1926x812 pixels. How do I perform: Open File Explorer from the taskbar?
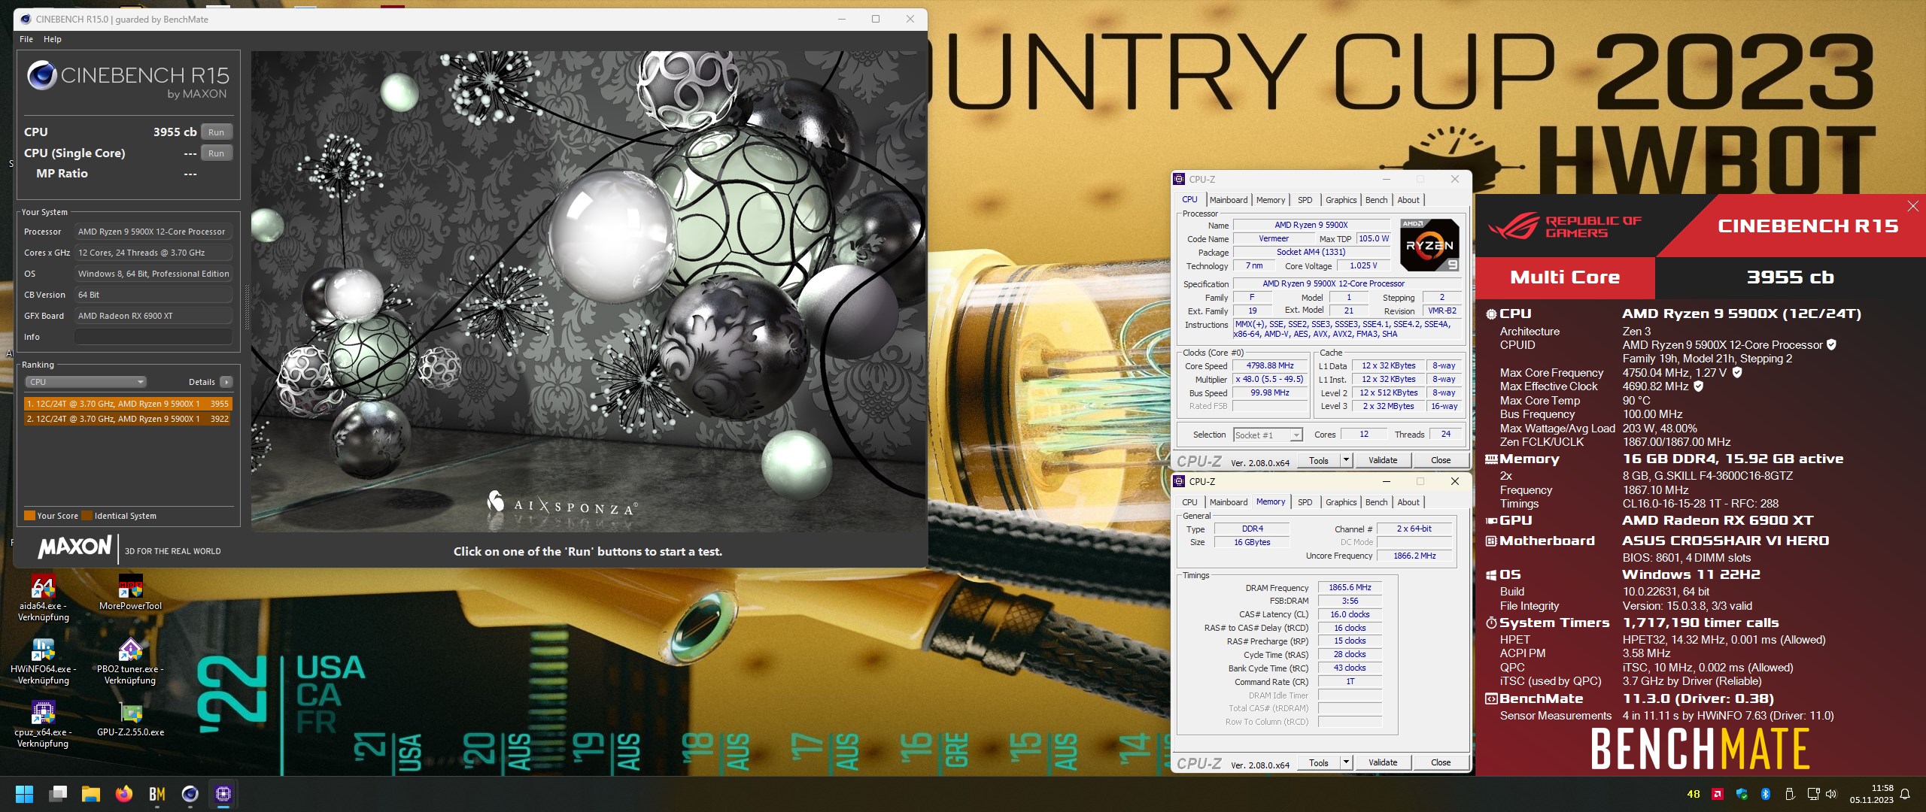[x=91, y=794]
